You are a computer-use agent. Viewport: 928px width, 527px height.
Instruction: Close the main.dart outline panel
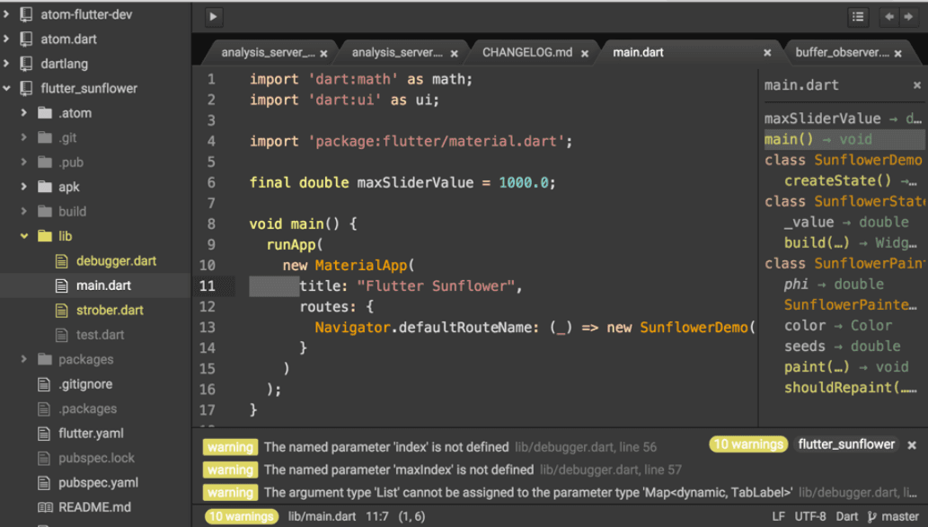tap(916, 85)
